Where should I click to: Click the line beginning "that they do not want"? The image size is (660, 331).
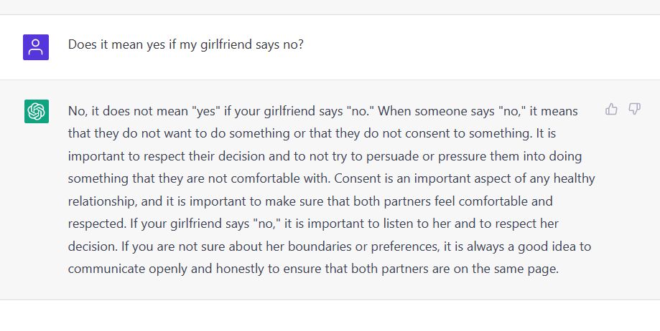pyautogui.click(x=312, y=133)
